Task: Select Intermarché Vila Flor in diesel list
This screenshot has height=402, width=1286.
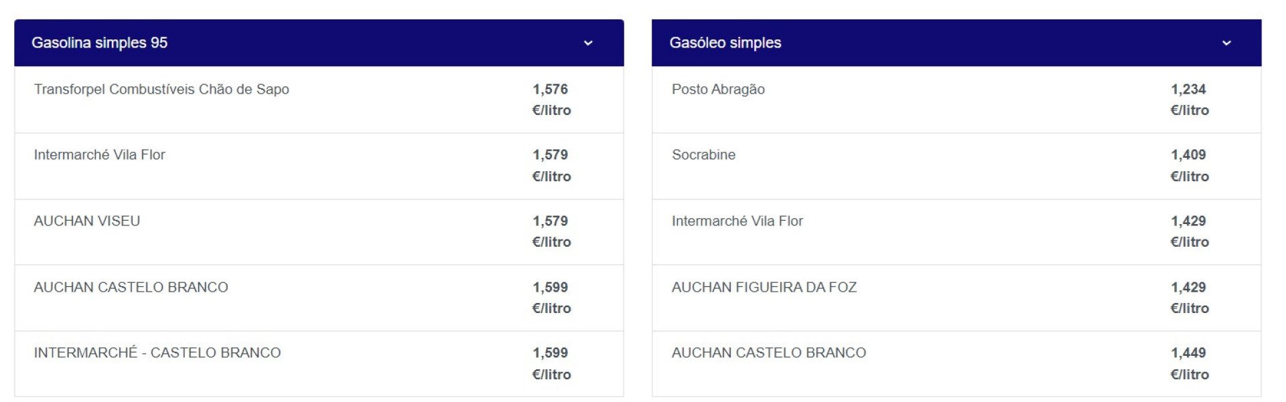Action: (737, 221)
